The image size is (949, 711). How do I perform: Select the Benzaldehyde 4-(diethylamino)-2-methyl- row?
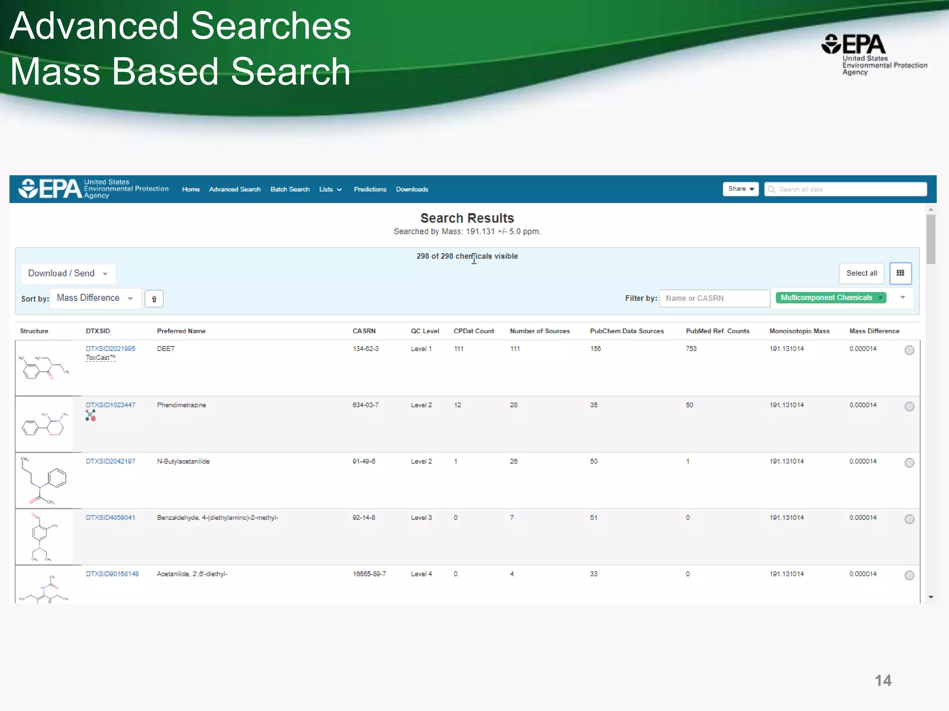pyautogui.click(x=909, y=519)
